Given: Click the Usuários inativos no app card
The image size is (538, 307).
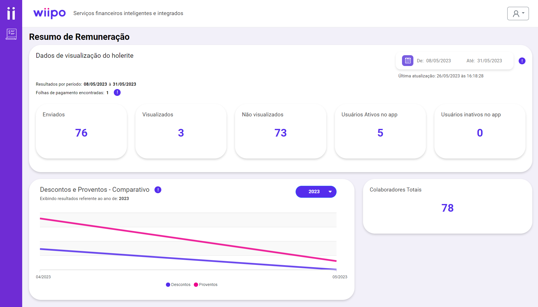Looking at the screenshot, I should pyautogui.click(x=480, y=131).
